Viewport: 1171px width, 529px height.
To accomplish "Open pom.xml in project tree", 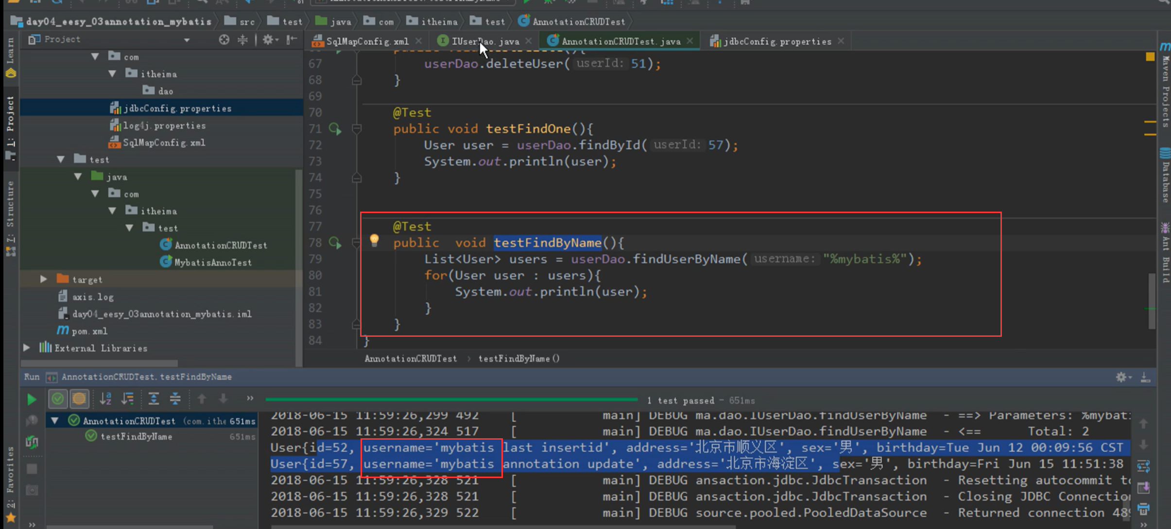I will tap(89, 331).
